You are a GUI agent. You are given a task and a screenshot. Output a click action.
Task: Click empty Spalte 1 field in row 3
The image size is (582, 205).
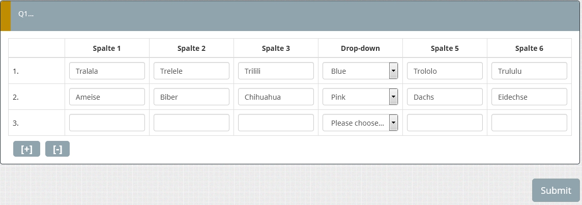coord(107,123)
